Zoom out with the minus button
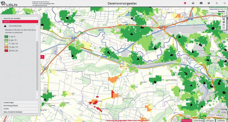The height and width of the screenshot is (122, 228). pyautogui.click(x=224, y=28)
